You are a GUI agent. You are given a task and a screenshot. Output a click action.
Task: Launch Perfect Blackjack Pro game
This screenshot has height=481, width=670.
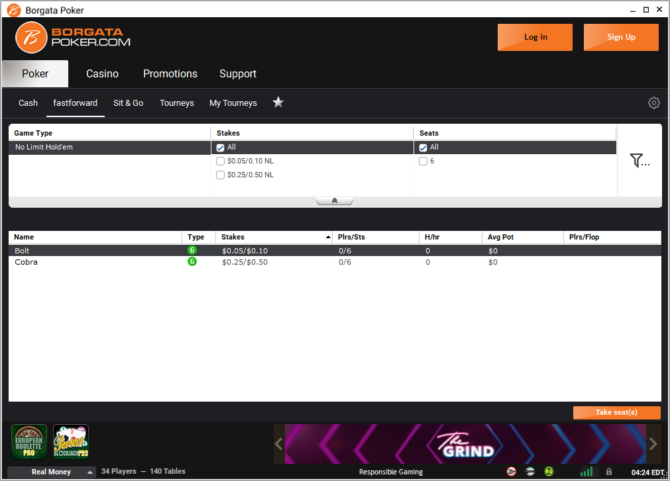coord(71,442)
